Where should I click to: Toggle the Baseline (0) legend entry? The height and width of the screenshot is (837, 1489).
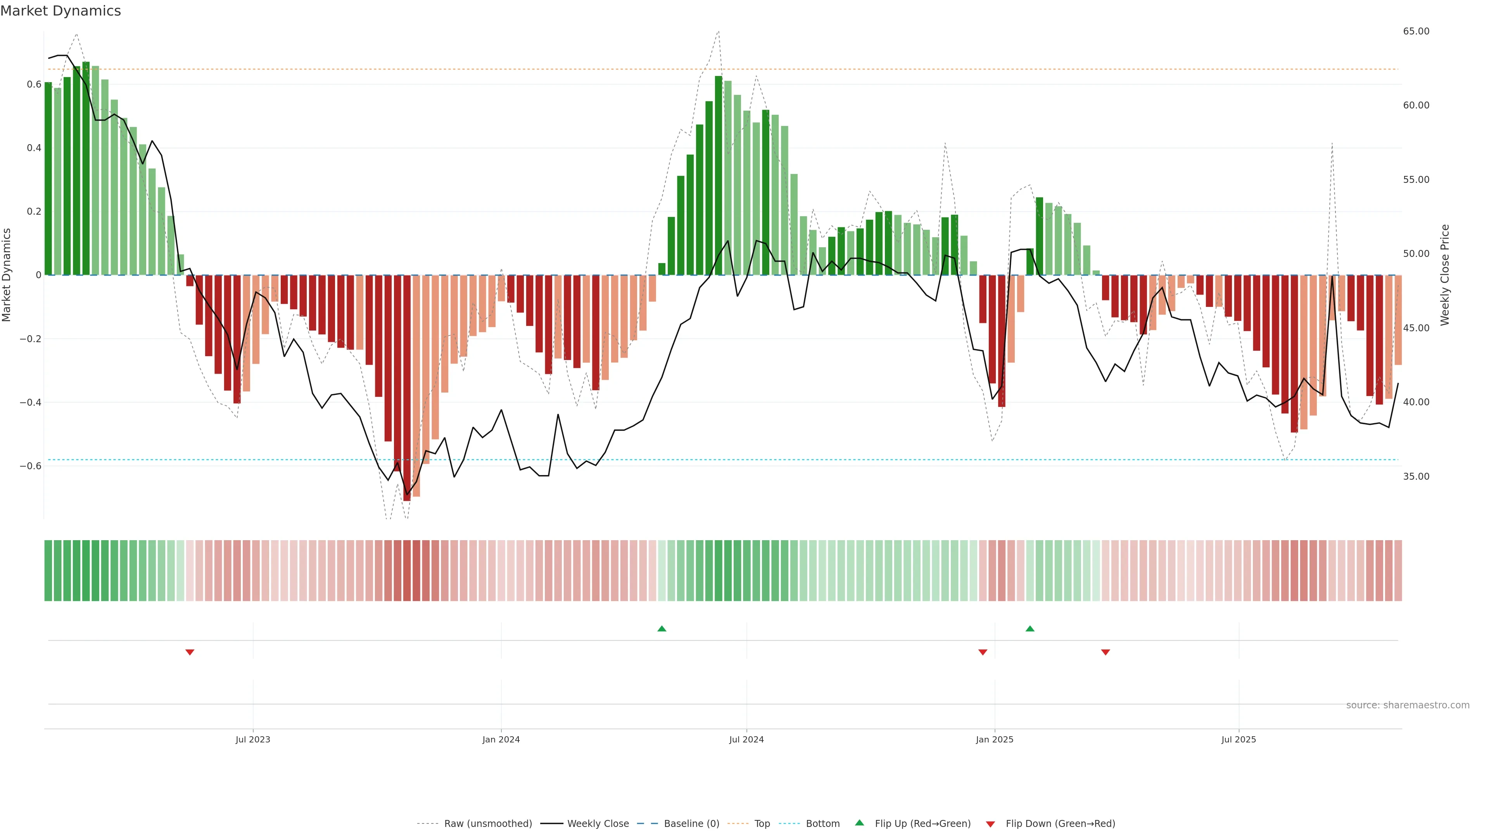(x=691, y=824)
